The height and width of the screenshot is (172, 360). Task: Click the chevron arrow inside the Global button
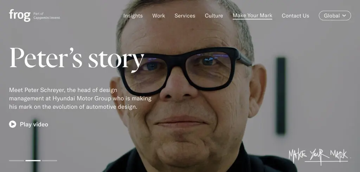[x=344, y=15]
